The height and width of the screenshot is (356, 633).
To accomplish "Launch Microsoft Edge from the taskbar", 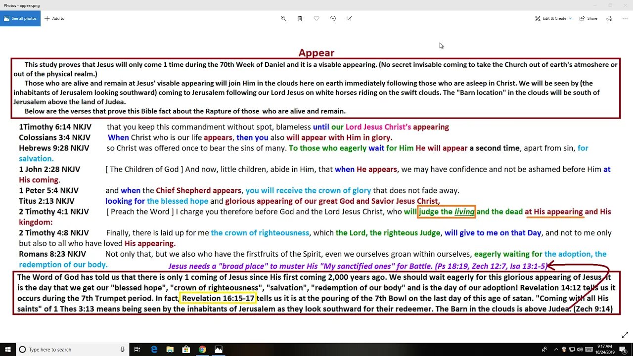I will [x=154, y=350].
